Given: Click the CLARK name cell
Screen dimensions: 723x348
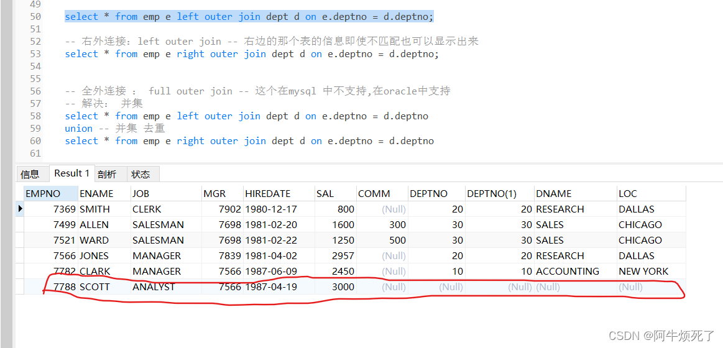Looking at the screenshot, I should click(104, 272).
